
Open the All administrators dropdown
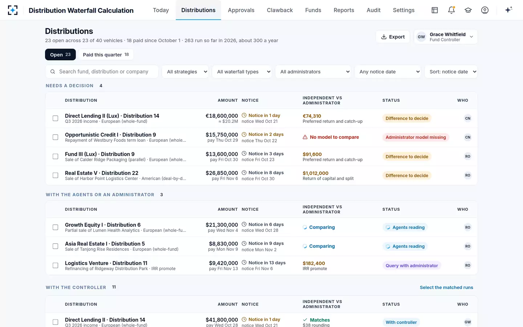[x=313, y=72]
